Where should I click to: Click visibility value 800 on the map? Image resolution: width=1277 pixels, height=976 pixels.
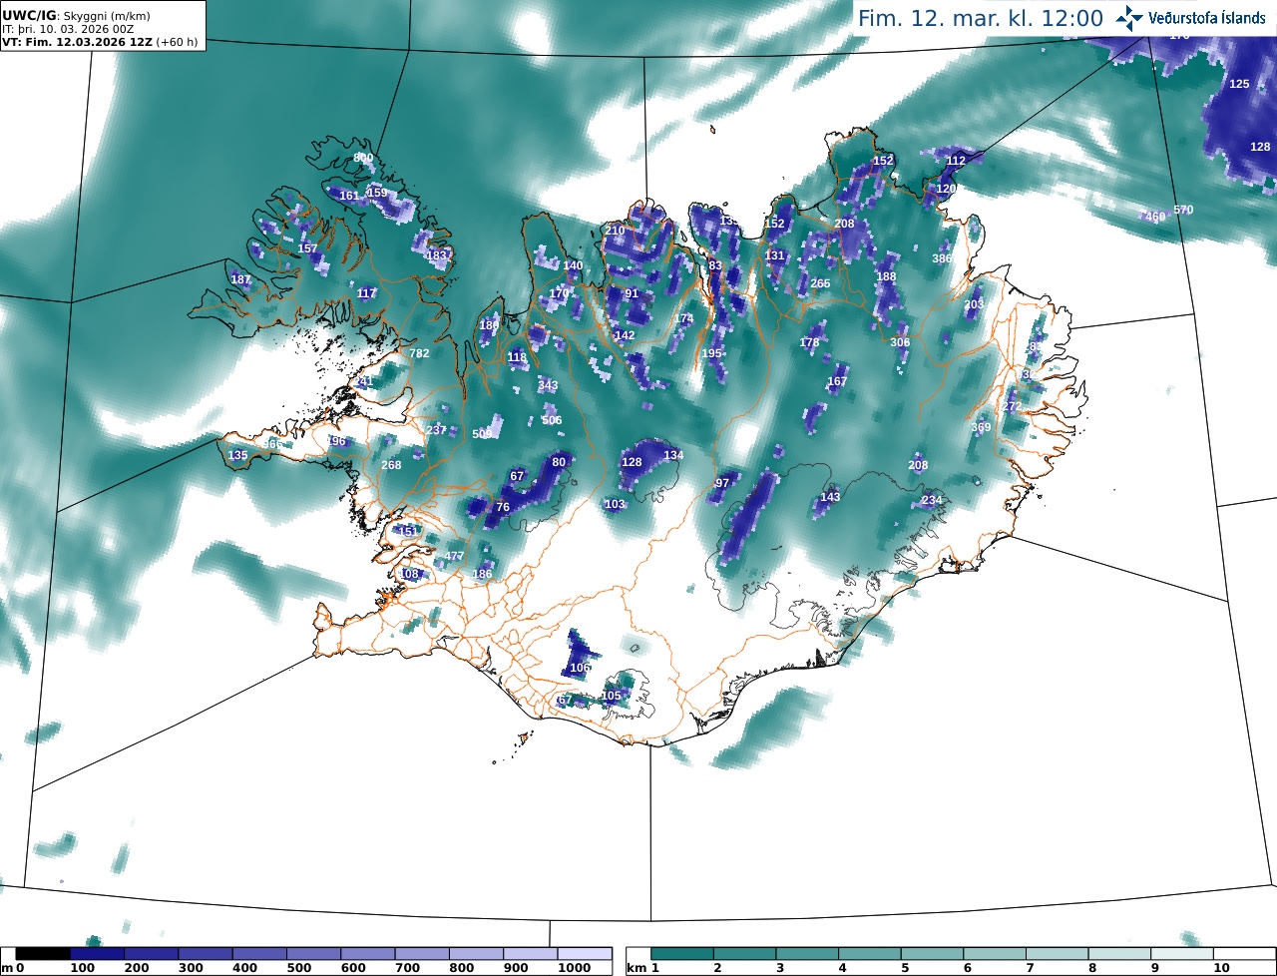pyautogui.click(x=363, y=158)
